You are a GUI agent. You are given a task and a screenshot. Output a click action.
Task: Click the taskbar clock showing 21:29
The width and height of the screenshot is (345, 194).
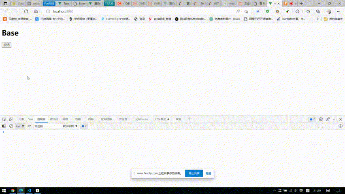[x=317, y=190]
